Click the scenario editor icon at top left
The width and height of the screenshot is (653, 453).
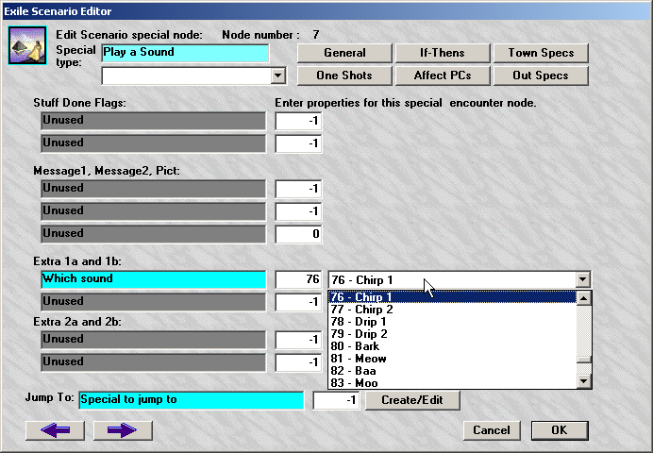(x=23, y=46)
